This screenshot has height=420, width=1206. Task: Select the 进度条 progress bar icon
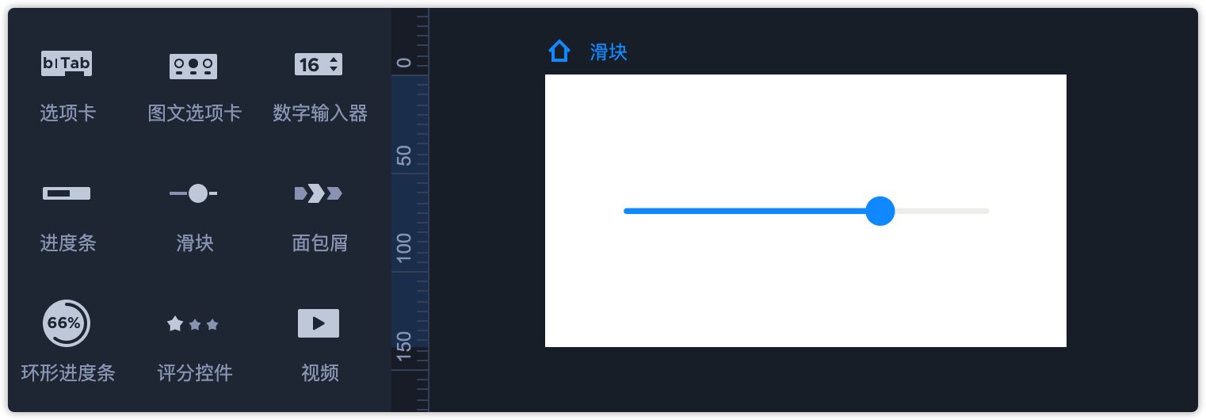coord(67,193)
